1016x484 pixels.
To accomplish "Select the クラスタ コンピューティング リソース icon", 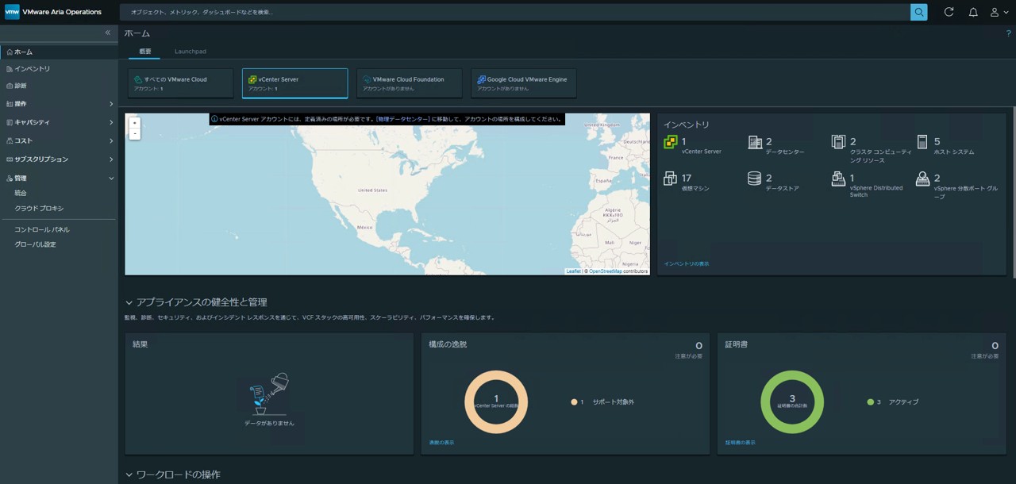I will tap(838, 142).
